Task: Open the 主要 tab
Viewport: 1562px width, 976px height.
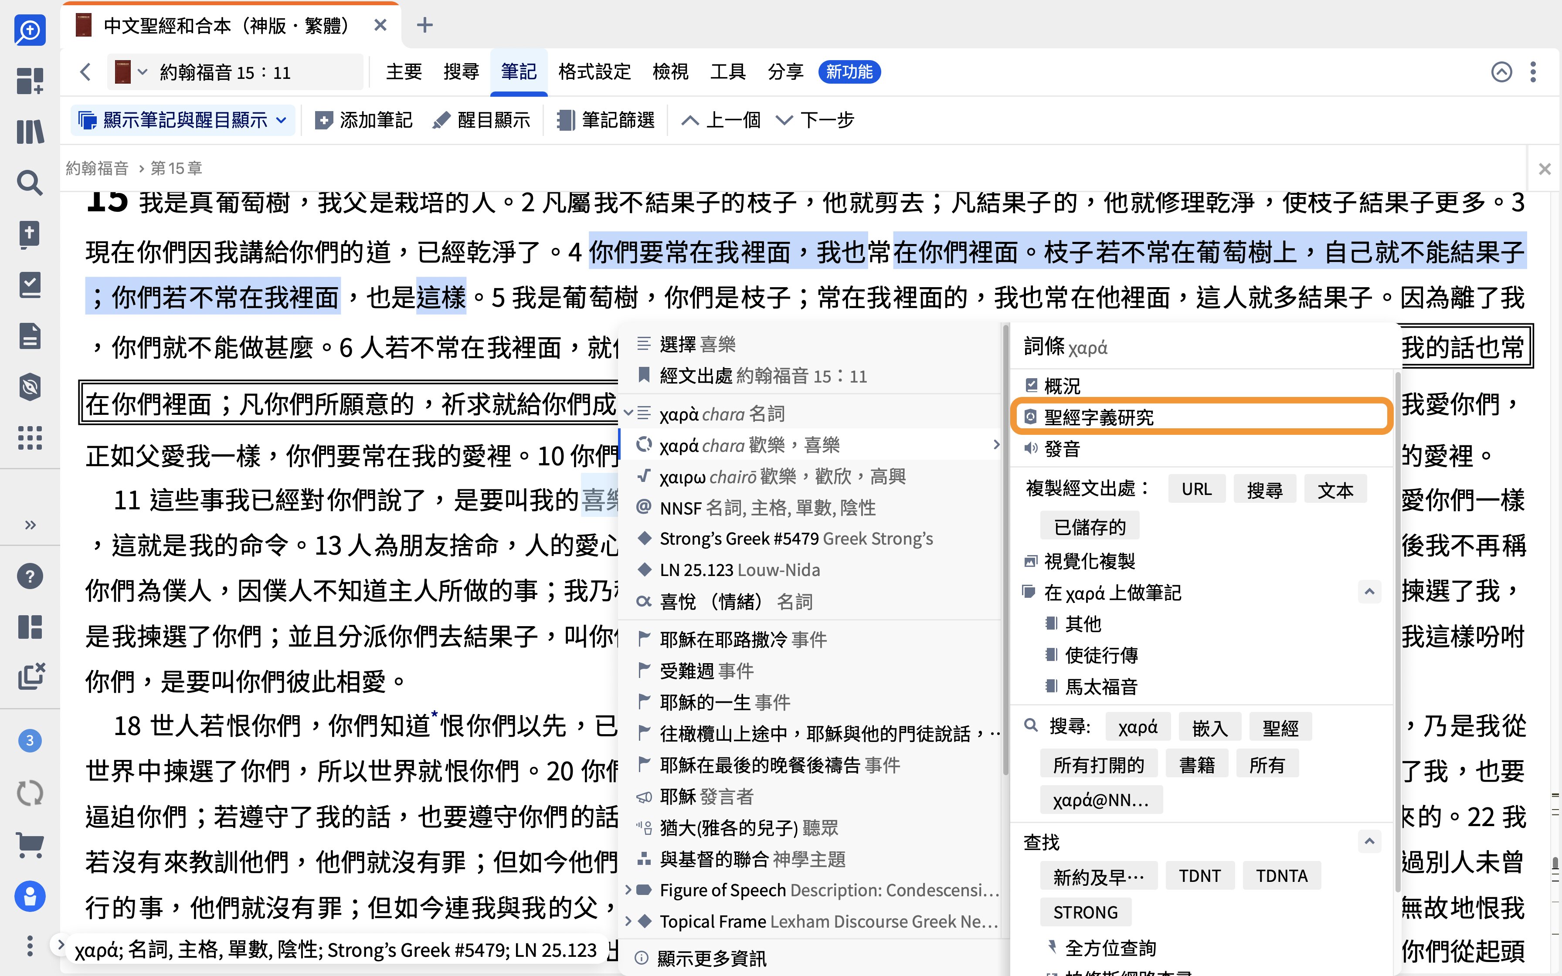Action: coord(404,71)
